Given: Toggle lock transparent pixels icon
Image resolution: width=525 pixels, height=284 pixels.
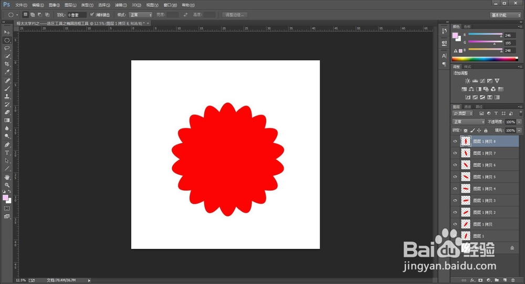Looking at the screenshot, I should (465, 130).
